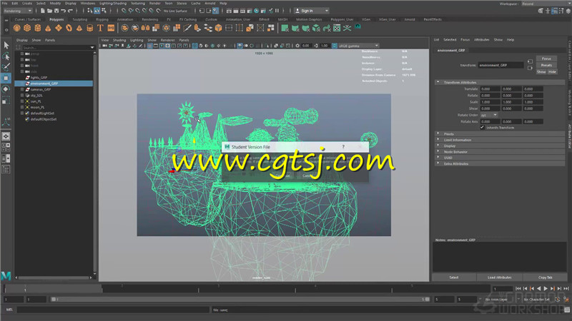Click the IPR render icon in status line
Image resolution: width=572 pixels, height=321 pixels.
click(x=242, y=11)
